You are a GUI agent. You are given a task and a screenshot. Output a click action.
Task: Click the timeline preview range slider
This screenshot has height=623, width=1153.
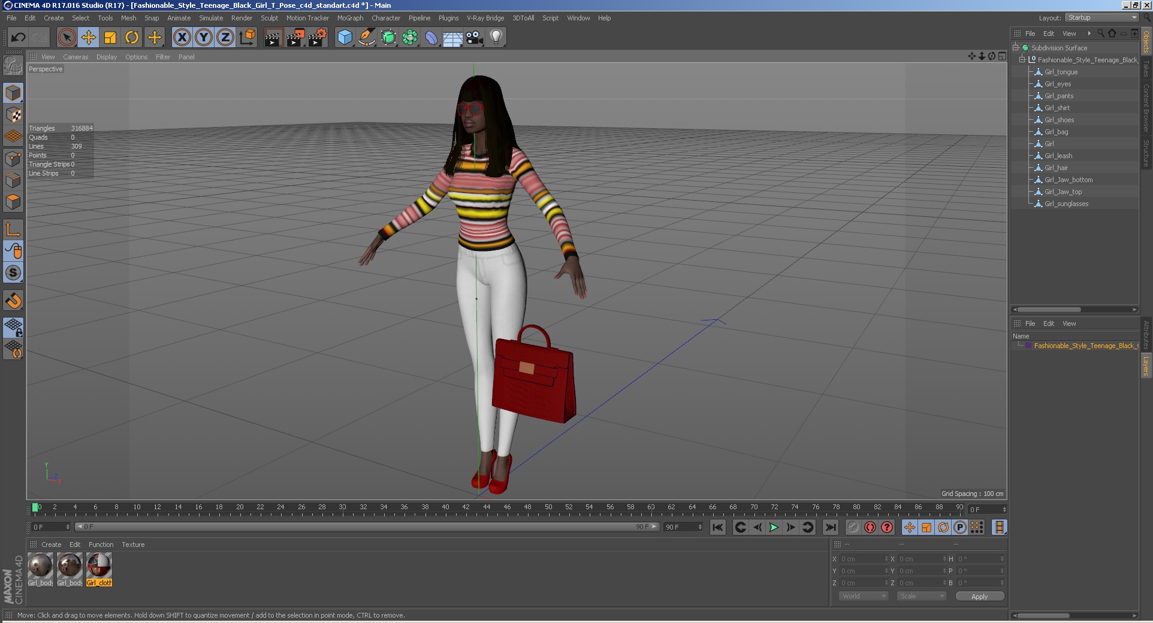coord(367,527)
